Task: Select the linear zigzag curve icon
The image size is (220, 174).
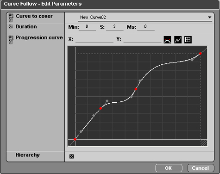Action: pos(178,40)
